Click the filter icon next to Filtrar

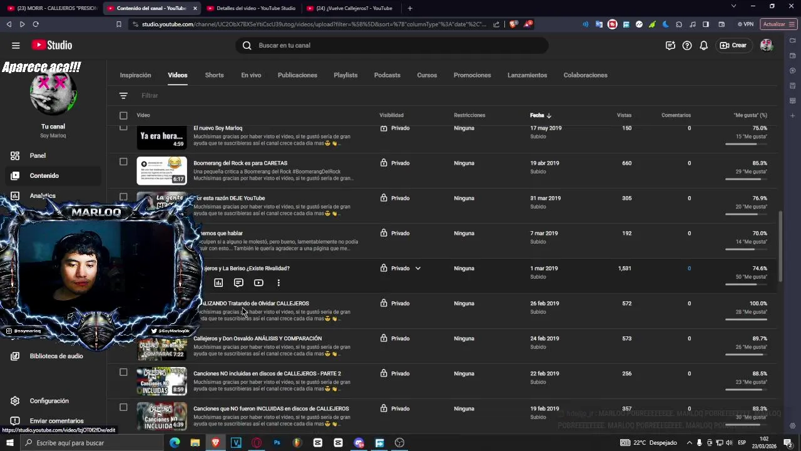[123, 95]
